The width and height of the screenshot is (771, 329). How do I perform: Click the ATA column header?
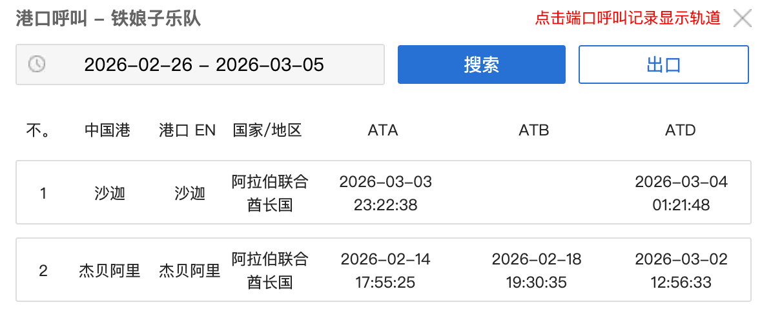383,130
